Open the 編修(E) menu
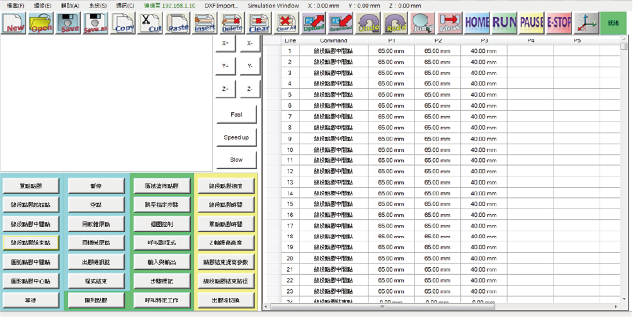 pos(42,6)
